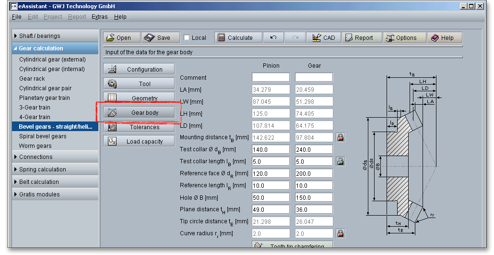Click the Undo arrow icon in toolbar
The height and width of the screenshot is (255, 494).
273,38
